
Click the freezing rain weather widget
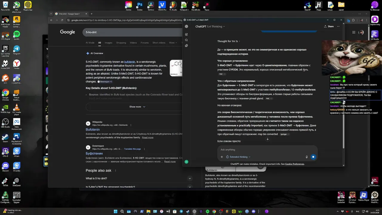(x=13, y=211)
